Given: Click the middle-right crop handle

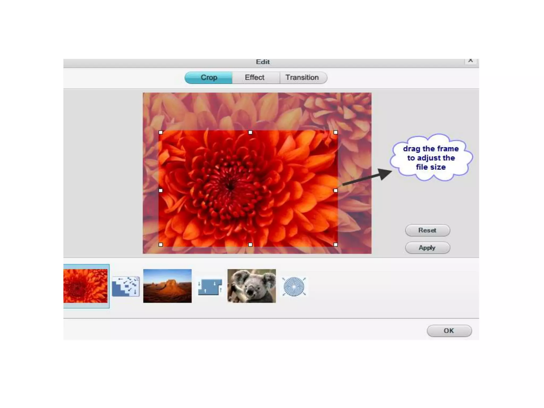Looking at the screenshot, I should point(335,190).
